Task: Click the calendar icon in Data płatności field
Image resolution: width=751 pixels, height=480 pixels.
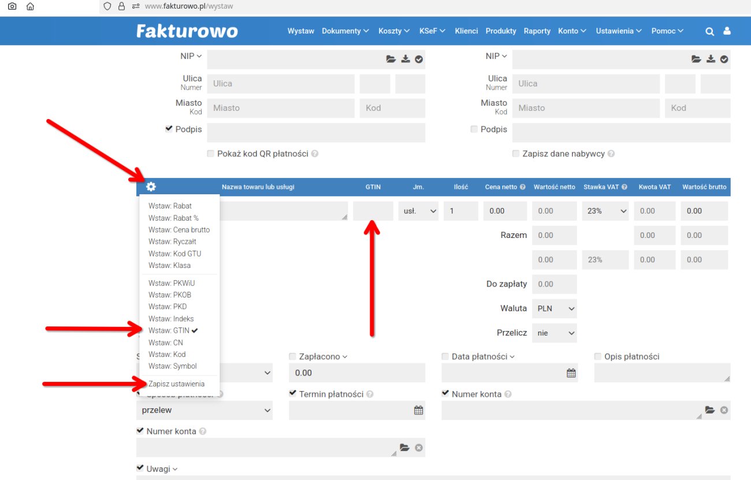Action: (x=571, y=373)
